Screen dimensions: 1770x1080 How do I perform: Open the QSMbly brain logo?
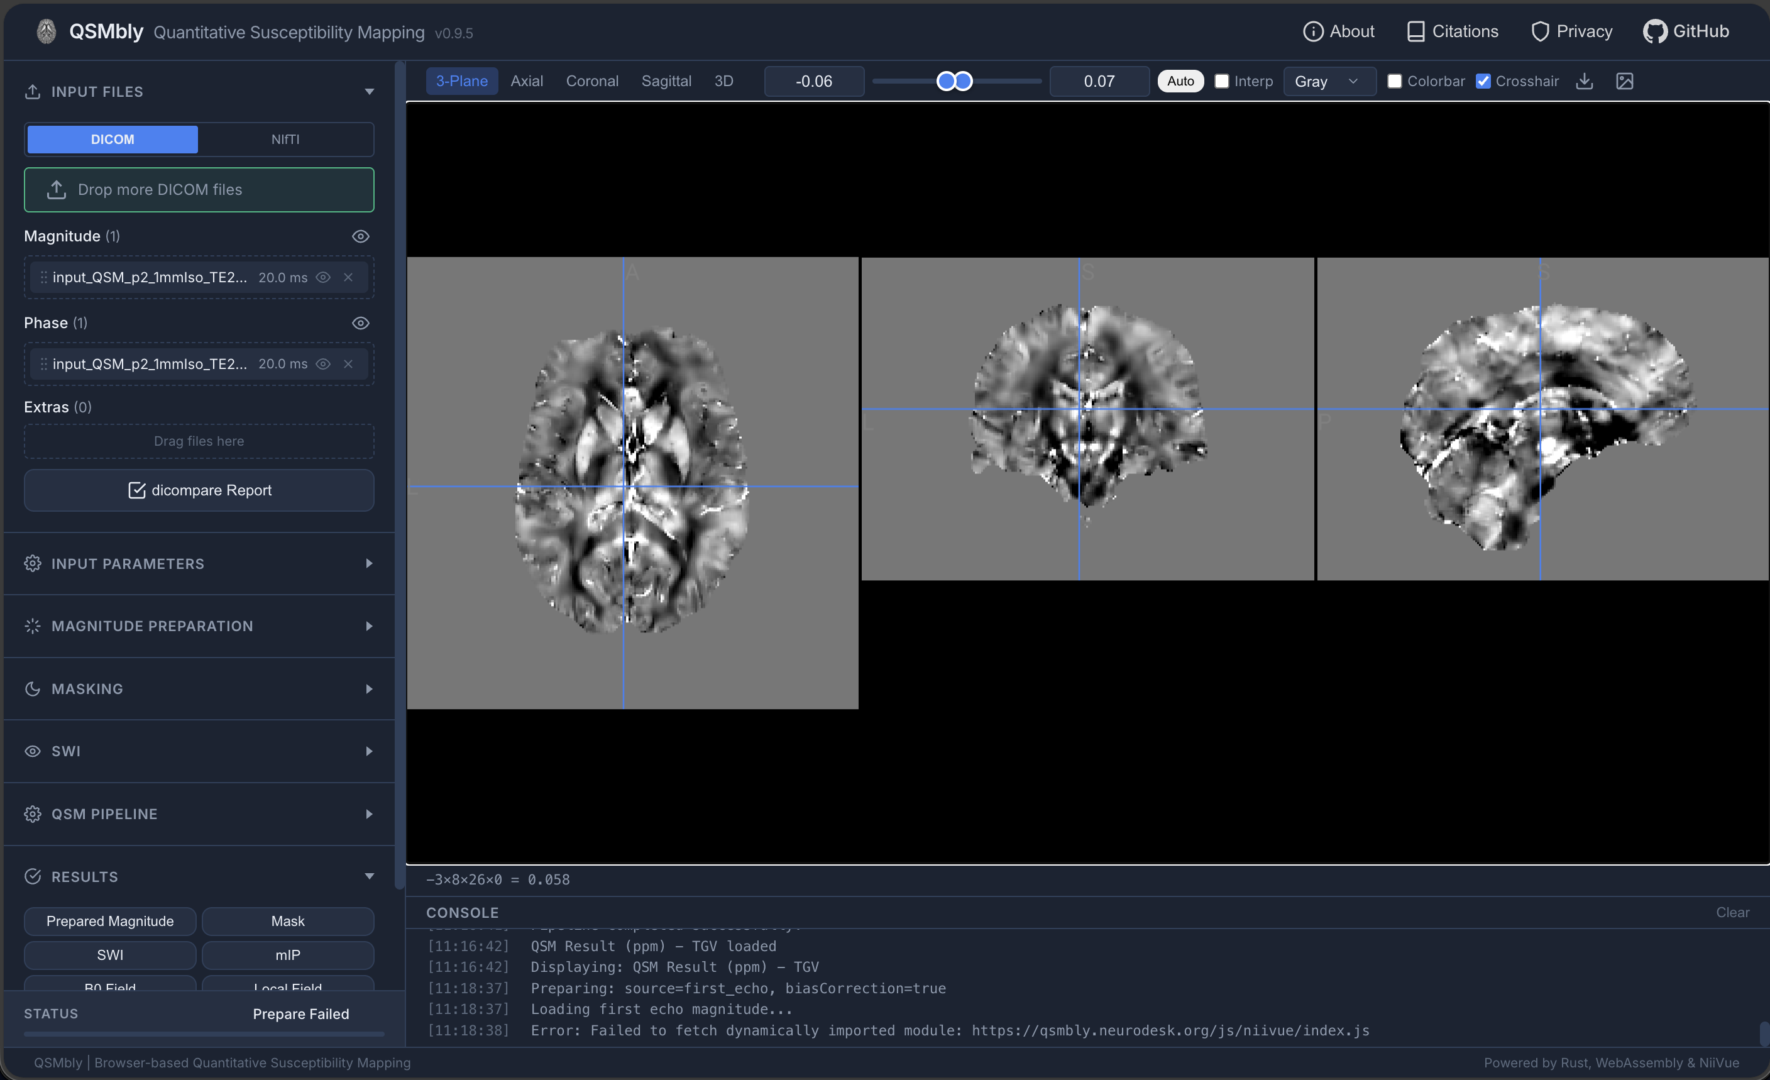[x=45, y=31]
